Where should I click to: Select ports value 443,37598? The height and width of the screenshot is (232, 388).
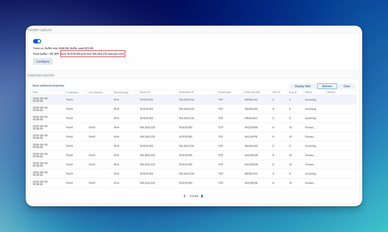pos(251,127)
